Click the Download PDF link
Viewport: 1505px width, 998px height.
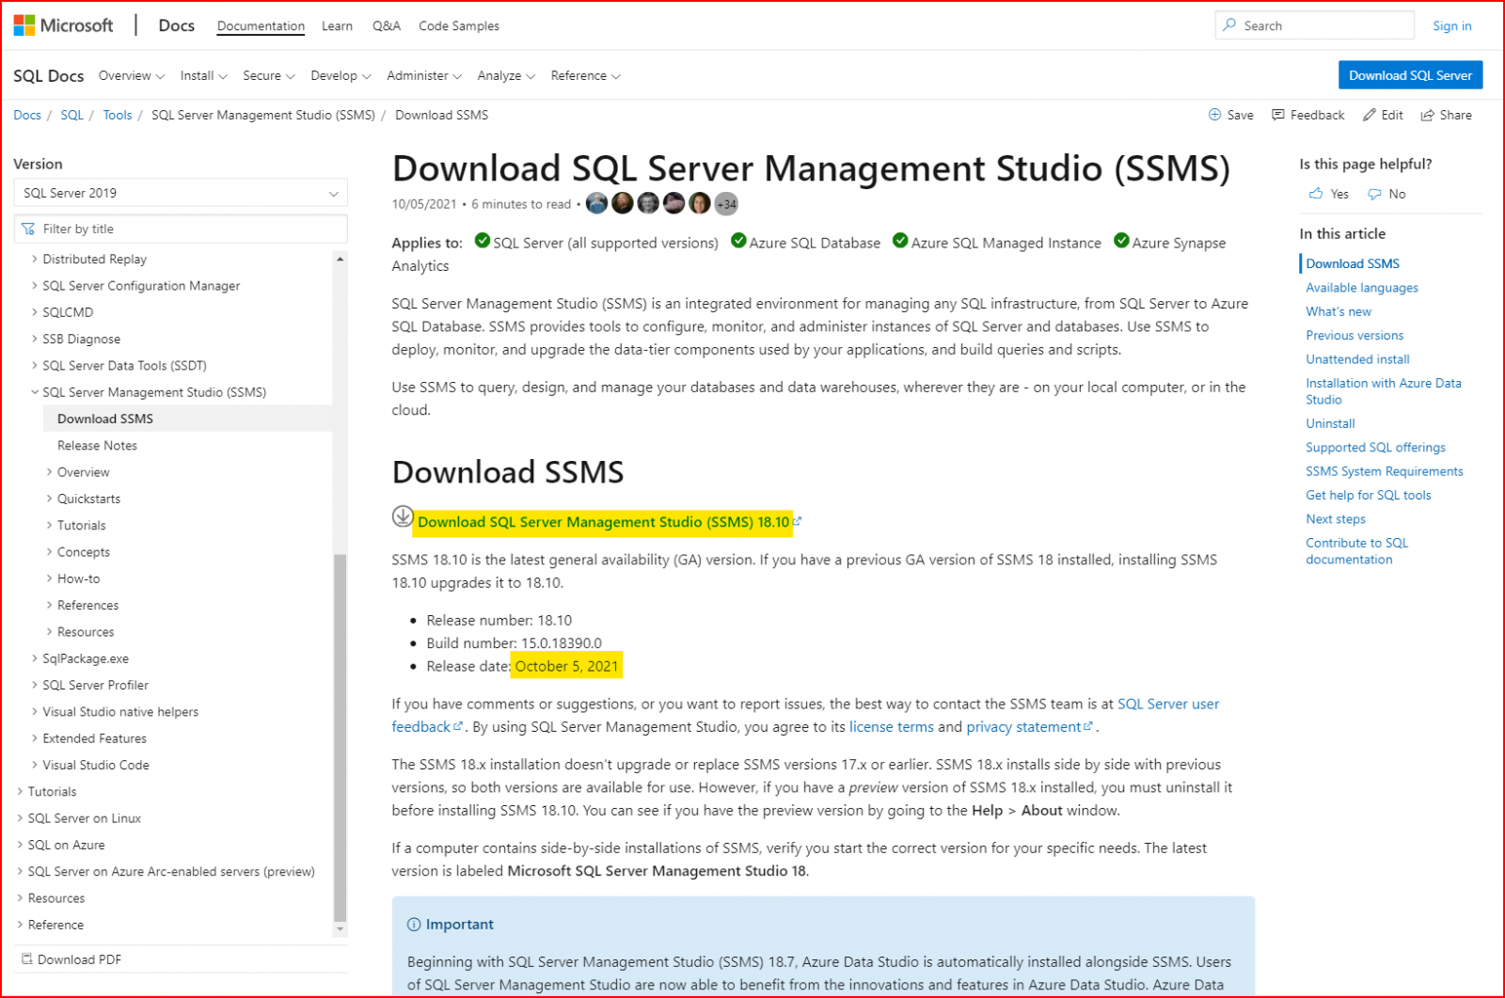click(79, 959)
